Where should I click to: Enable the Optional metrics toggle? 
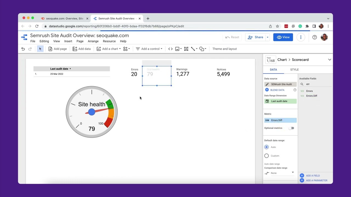pyautogui.click(x=291, y=128)
